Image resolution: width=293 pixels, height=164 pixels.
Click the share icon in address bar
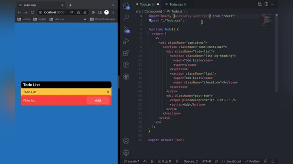[78, 12]
